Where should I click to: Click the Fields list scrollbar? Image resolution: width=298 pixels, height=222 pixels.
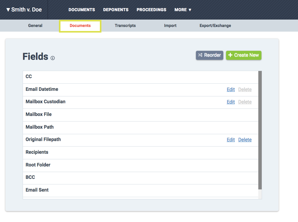260,130
